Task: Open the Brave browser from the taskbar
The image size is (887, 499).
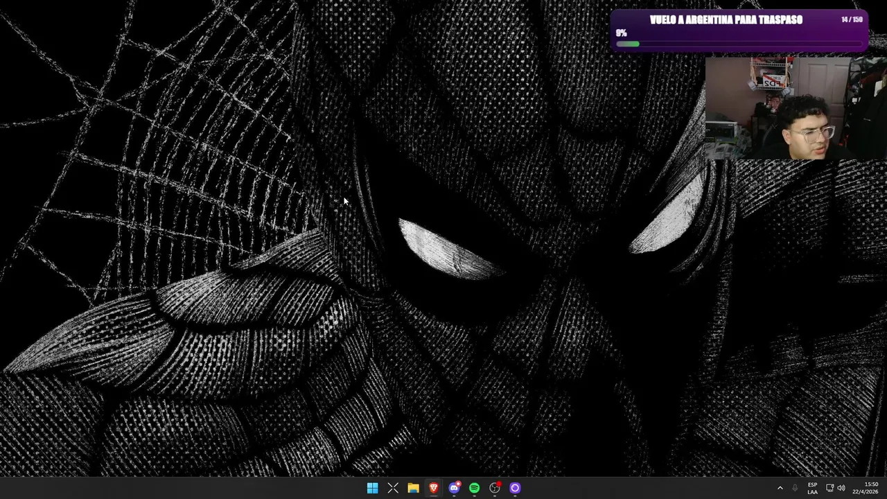Action: pos(434,488)
